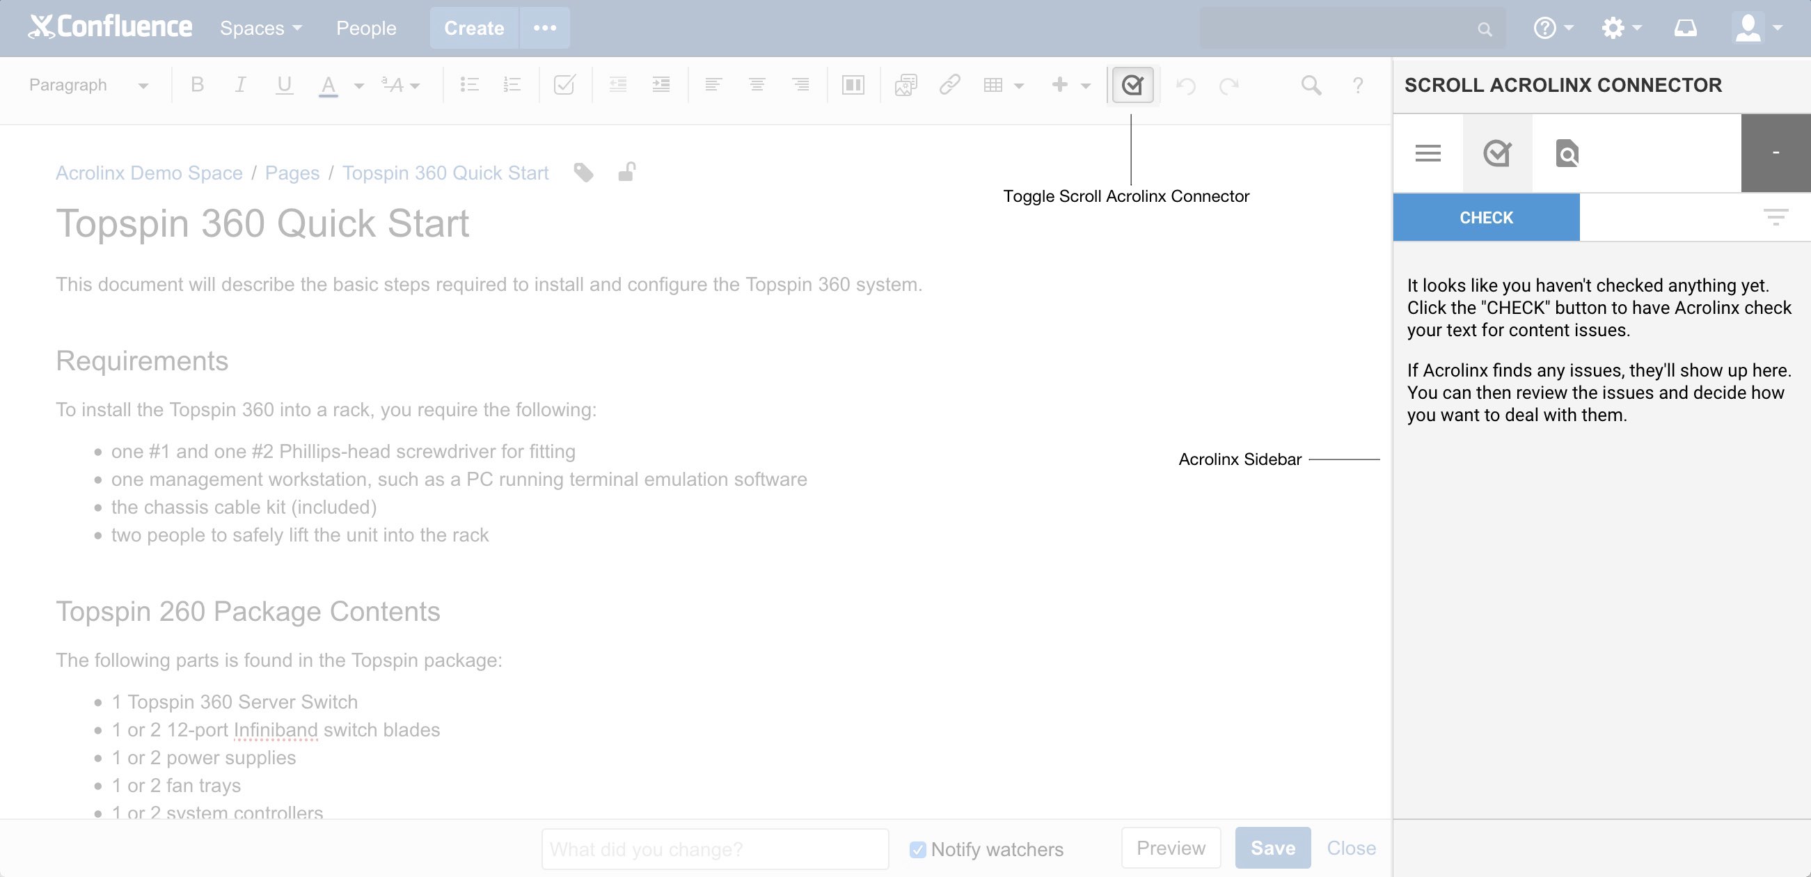
Task: Open the Pages breadcrumb link
Action: click(x=292, y=173)
